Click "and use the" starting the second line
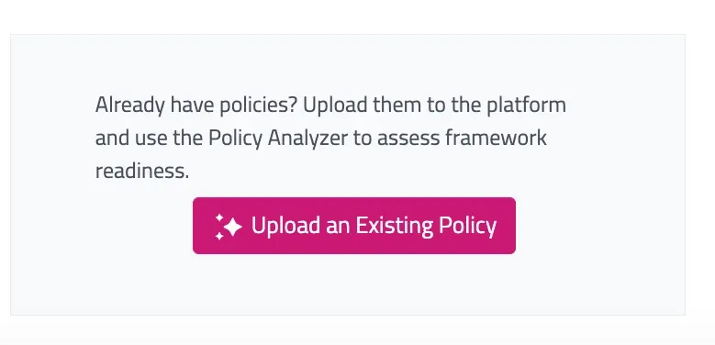 [x=149, y=139]
